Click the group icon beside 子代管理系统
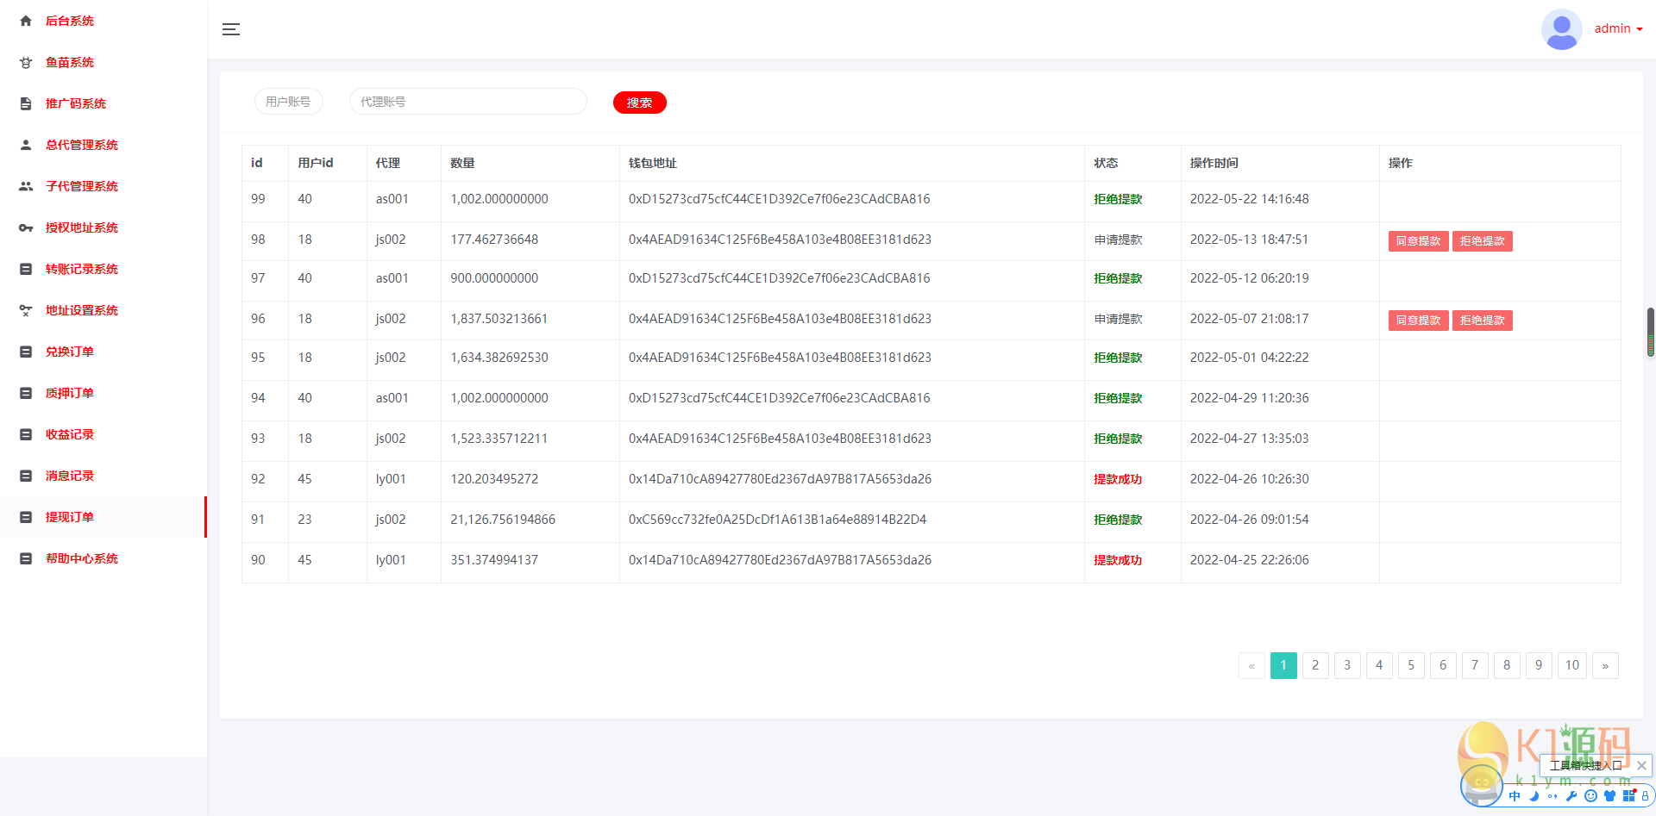The height and width of the screenshot is (816, 1656). [26, 186]
